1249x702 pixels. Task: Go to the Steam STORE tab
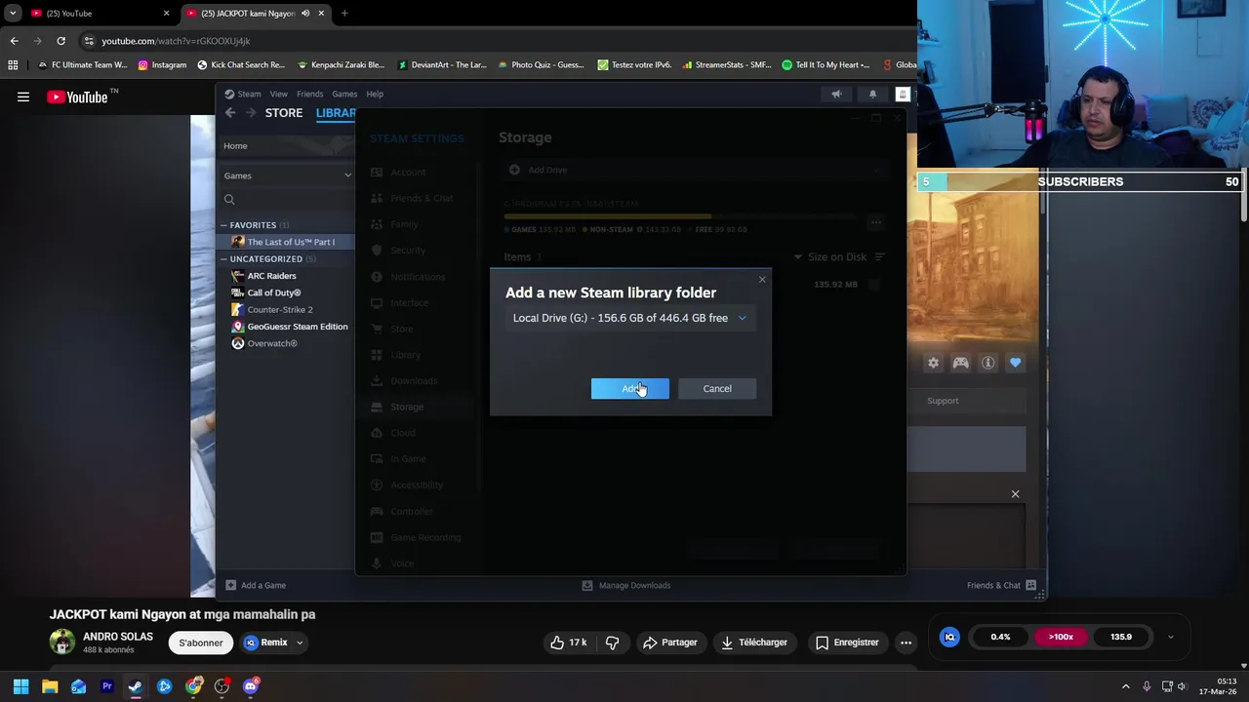coord(284,113)
